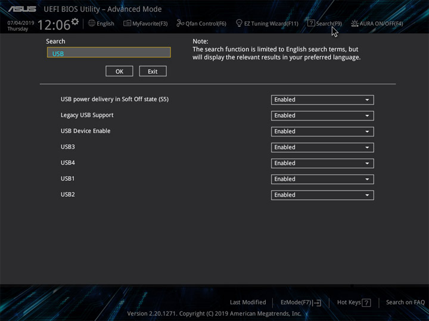Click the AURA light icon
This screenshot has width=429, height=321.
355,23
